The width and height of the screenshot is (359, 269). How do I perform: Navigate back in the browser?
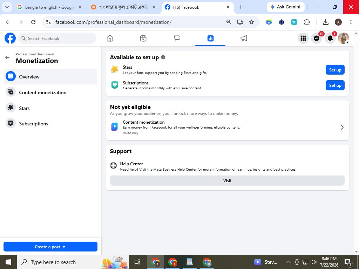[8, 22]
